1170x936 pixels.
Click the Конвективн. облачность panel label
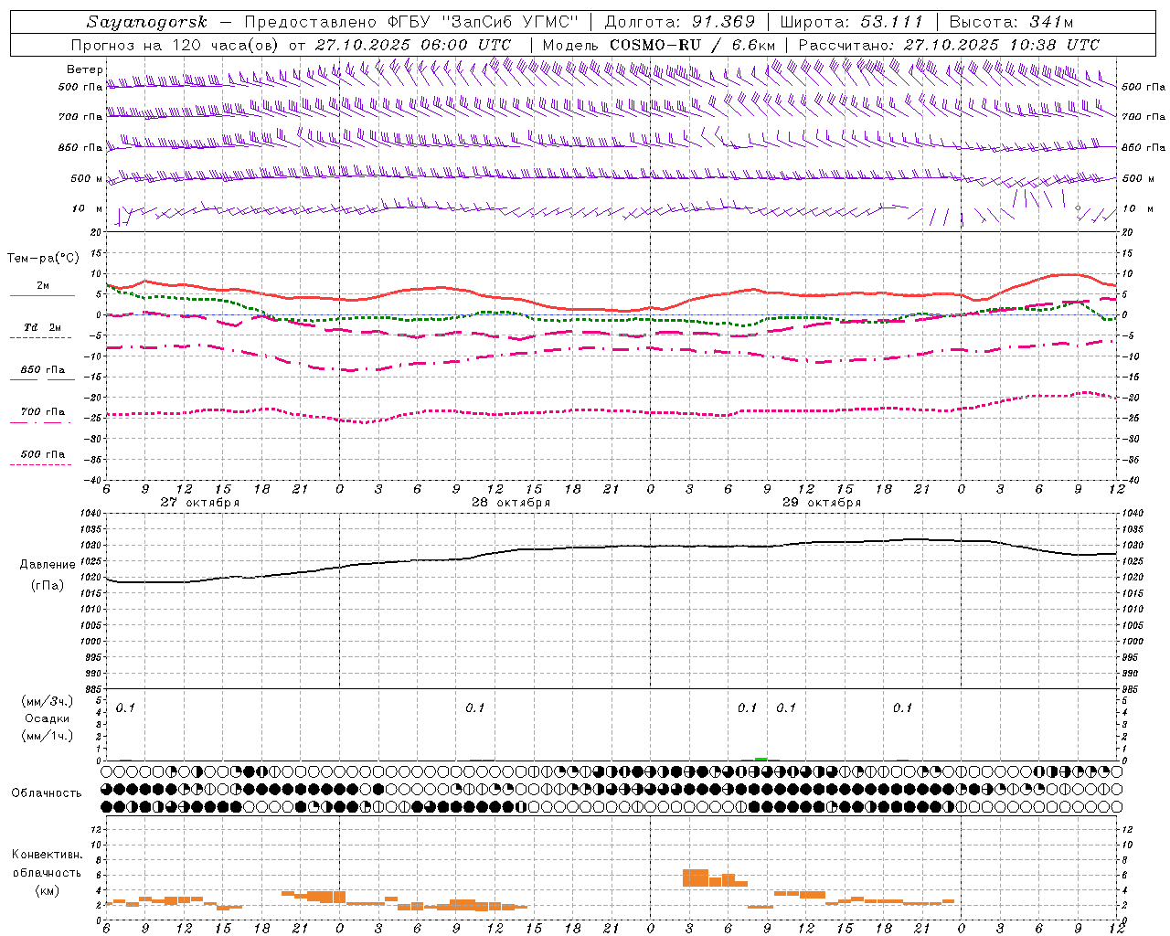pos(47,863)
